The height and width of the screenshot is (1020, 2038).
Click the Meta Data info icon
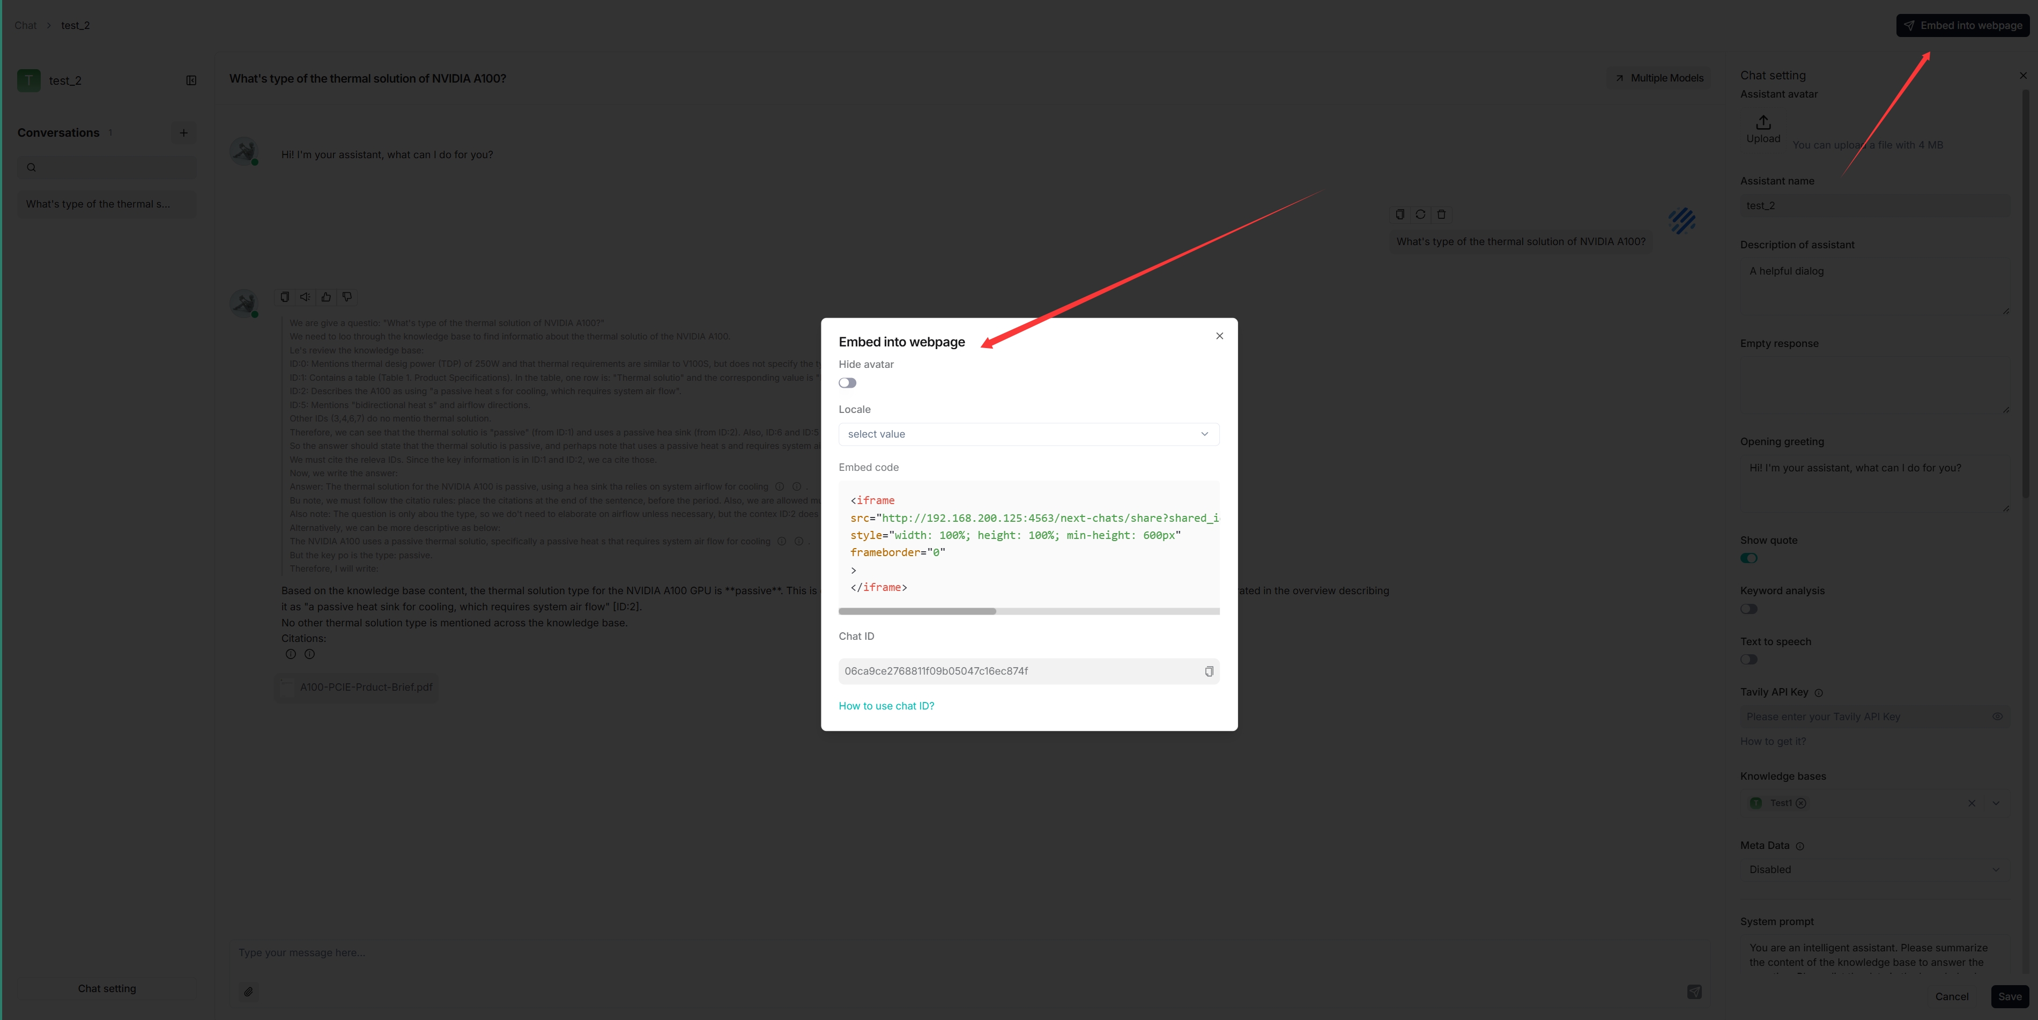(x=1800, y=847)
